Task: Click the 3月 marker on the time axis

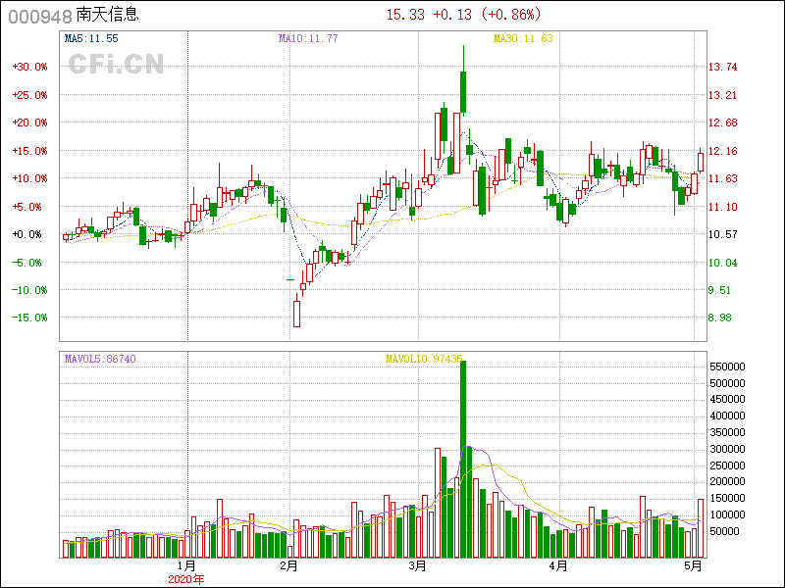Action: (417, 565)
